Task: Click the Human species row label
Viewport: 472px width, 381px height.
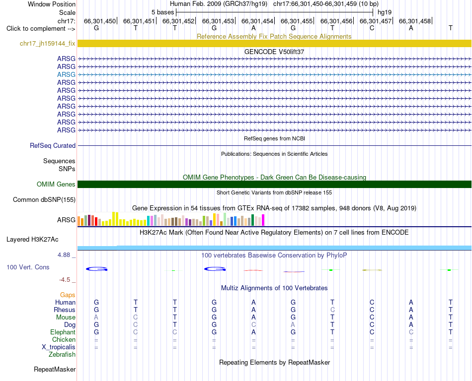Action: tap(65, 302)
